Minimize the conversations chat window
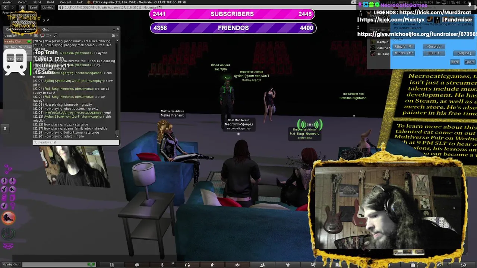Image resolution: width=477 pixels, height=268 pixels. 114,29
